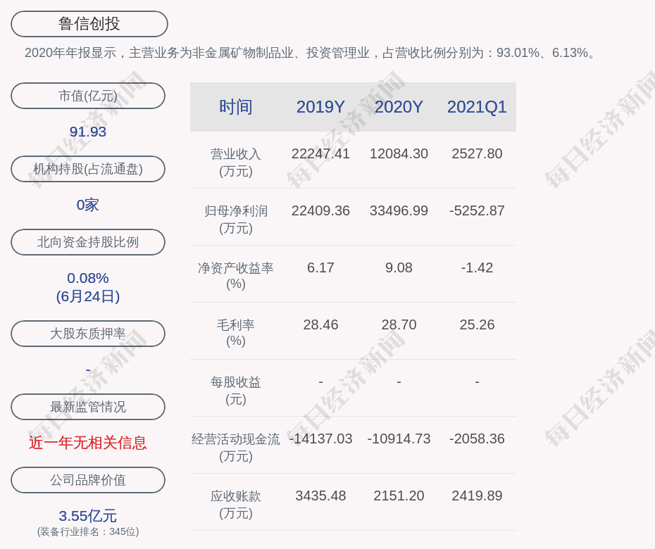Click the 时间 table header cell
The height and width of the screenshot is (549, 655).
pos(236,106)
